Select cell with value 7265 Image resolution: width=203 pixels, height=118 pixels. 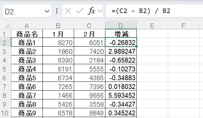(58, 86)
